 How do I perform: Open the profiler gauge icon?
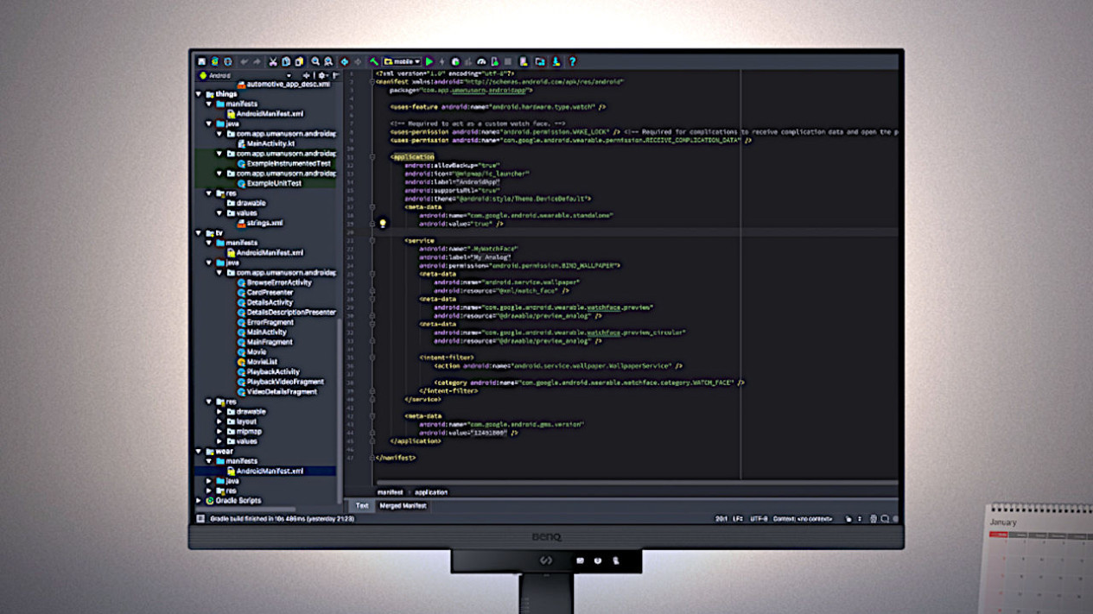tap(481, 62)
